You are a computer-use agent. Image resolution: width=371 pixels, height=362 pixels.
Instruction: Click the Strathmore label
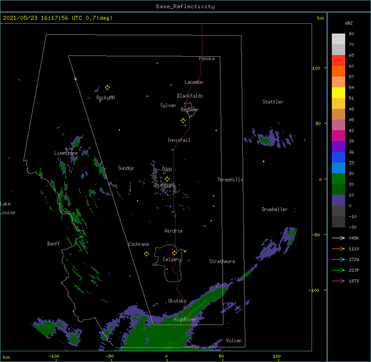pos(222,261)
